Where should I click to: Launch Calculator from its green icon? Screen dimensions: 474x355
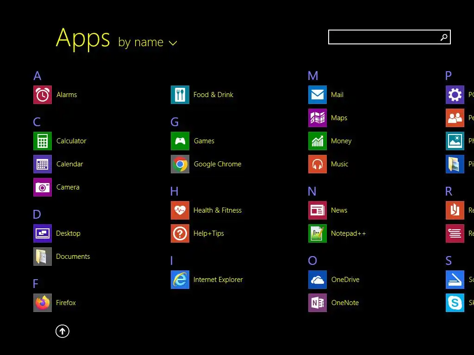42,141
